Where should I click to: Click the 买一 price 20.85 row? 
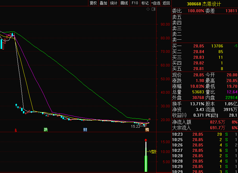point(198,46)
